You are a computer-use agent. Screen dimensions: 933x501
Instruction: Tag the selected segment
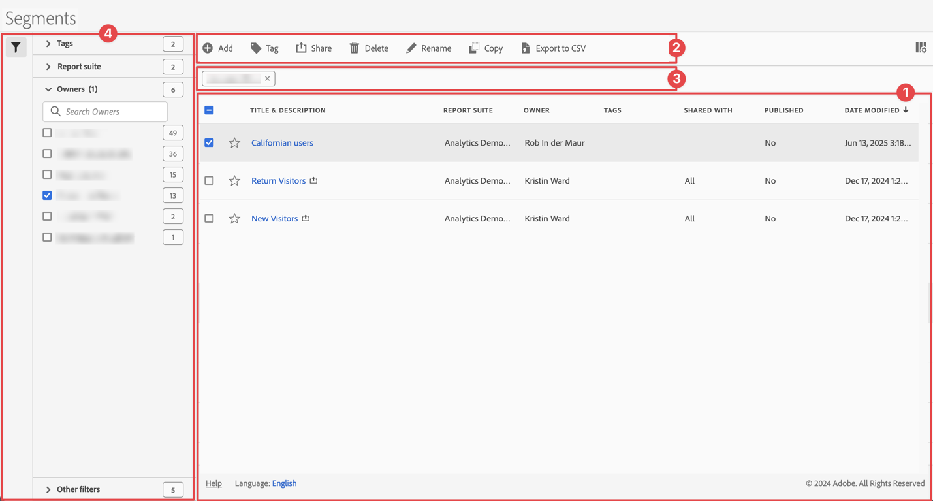click(x=264, y=48)
